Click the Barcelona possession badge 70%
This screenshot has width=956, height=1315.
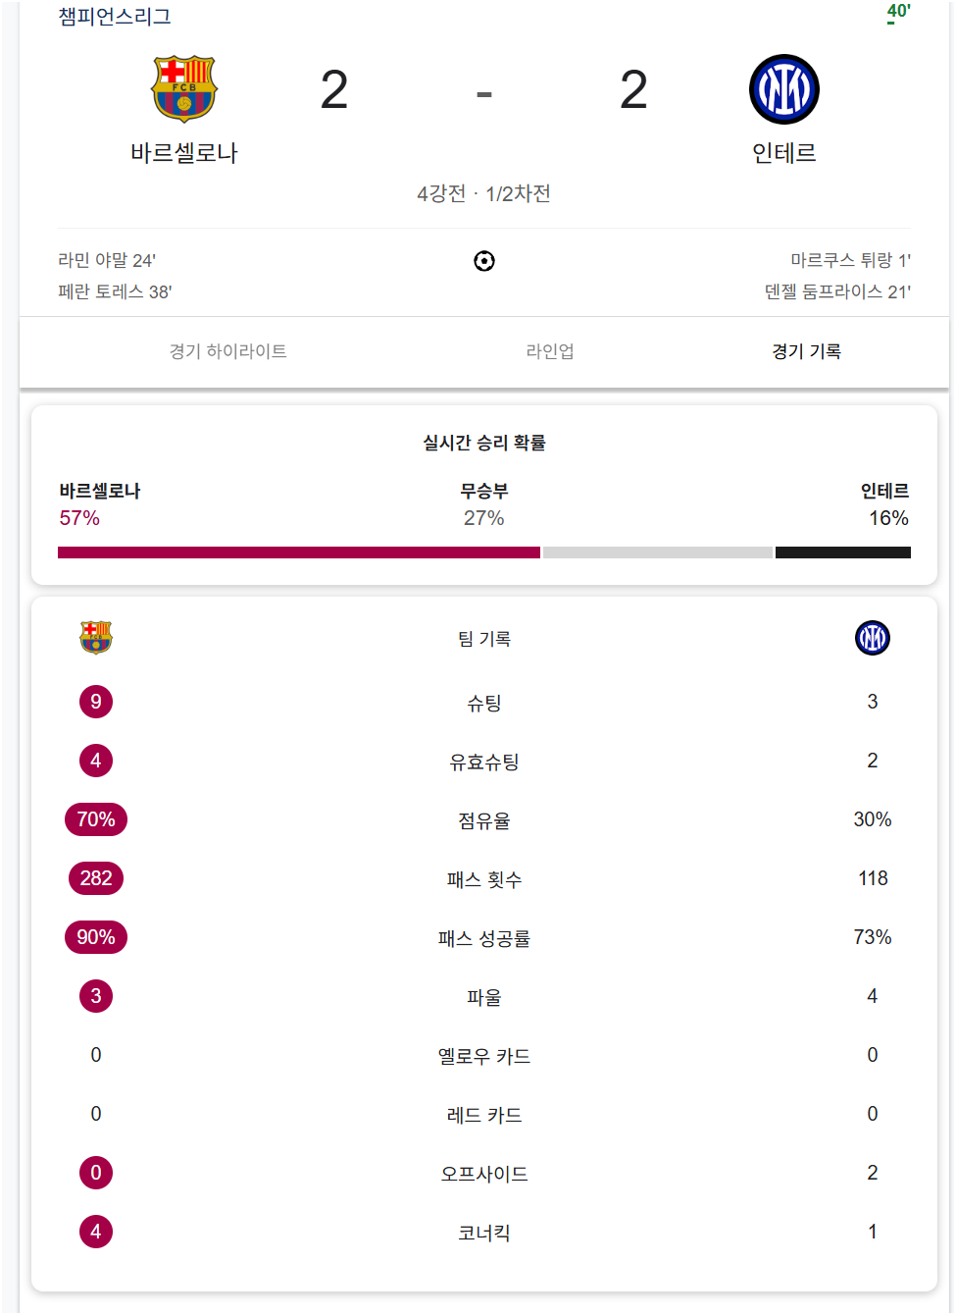96,819
